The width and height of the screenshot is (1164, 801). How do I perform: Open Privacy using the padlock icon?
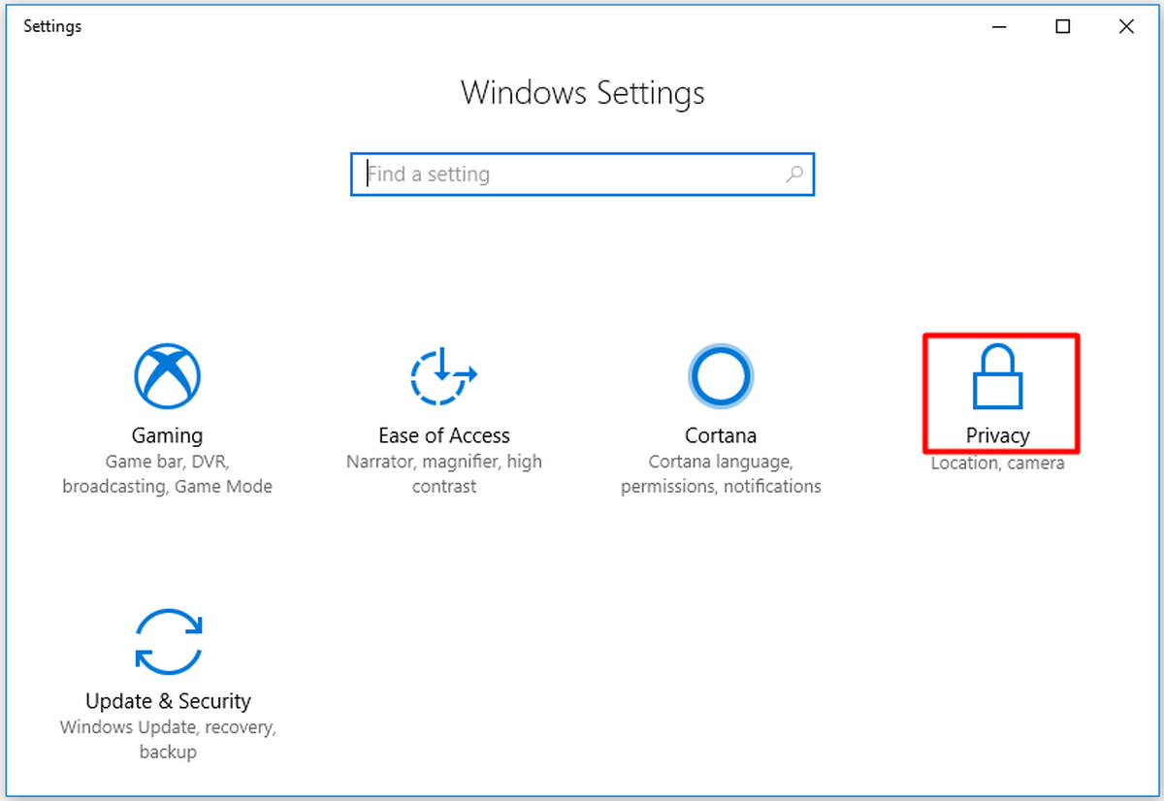point(997,375)
